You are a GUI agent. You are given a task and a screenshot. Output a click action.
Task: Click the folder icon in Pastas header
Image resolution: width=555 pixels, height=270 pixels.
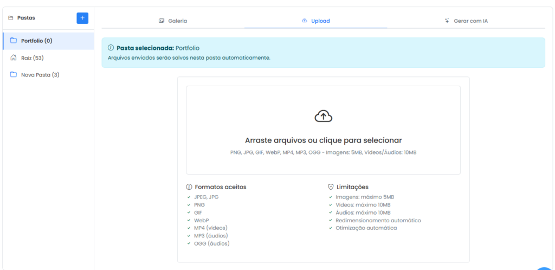(x=10, y=18)
